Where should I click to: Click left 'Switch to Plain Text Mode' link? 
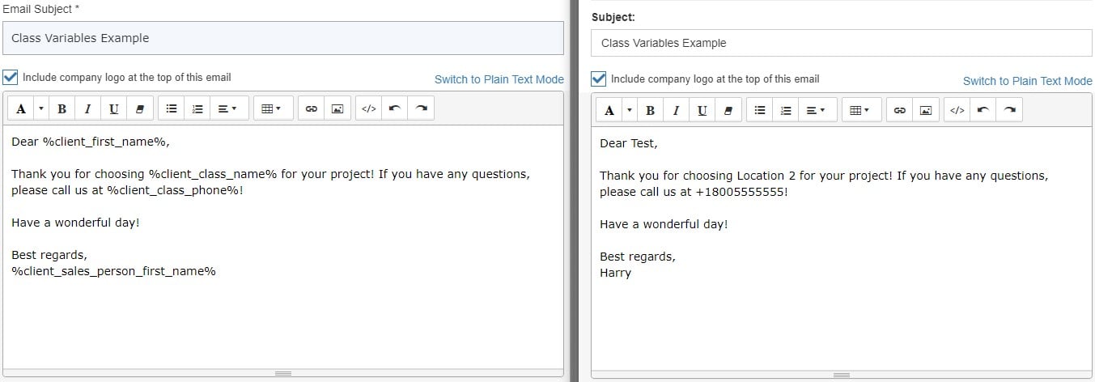499,79
